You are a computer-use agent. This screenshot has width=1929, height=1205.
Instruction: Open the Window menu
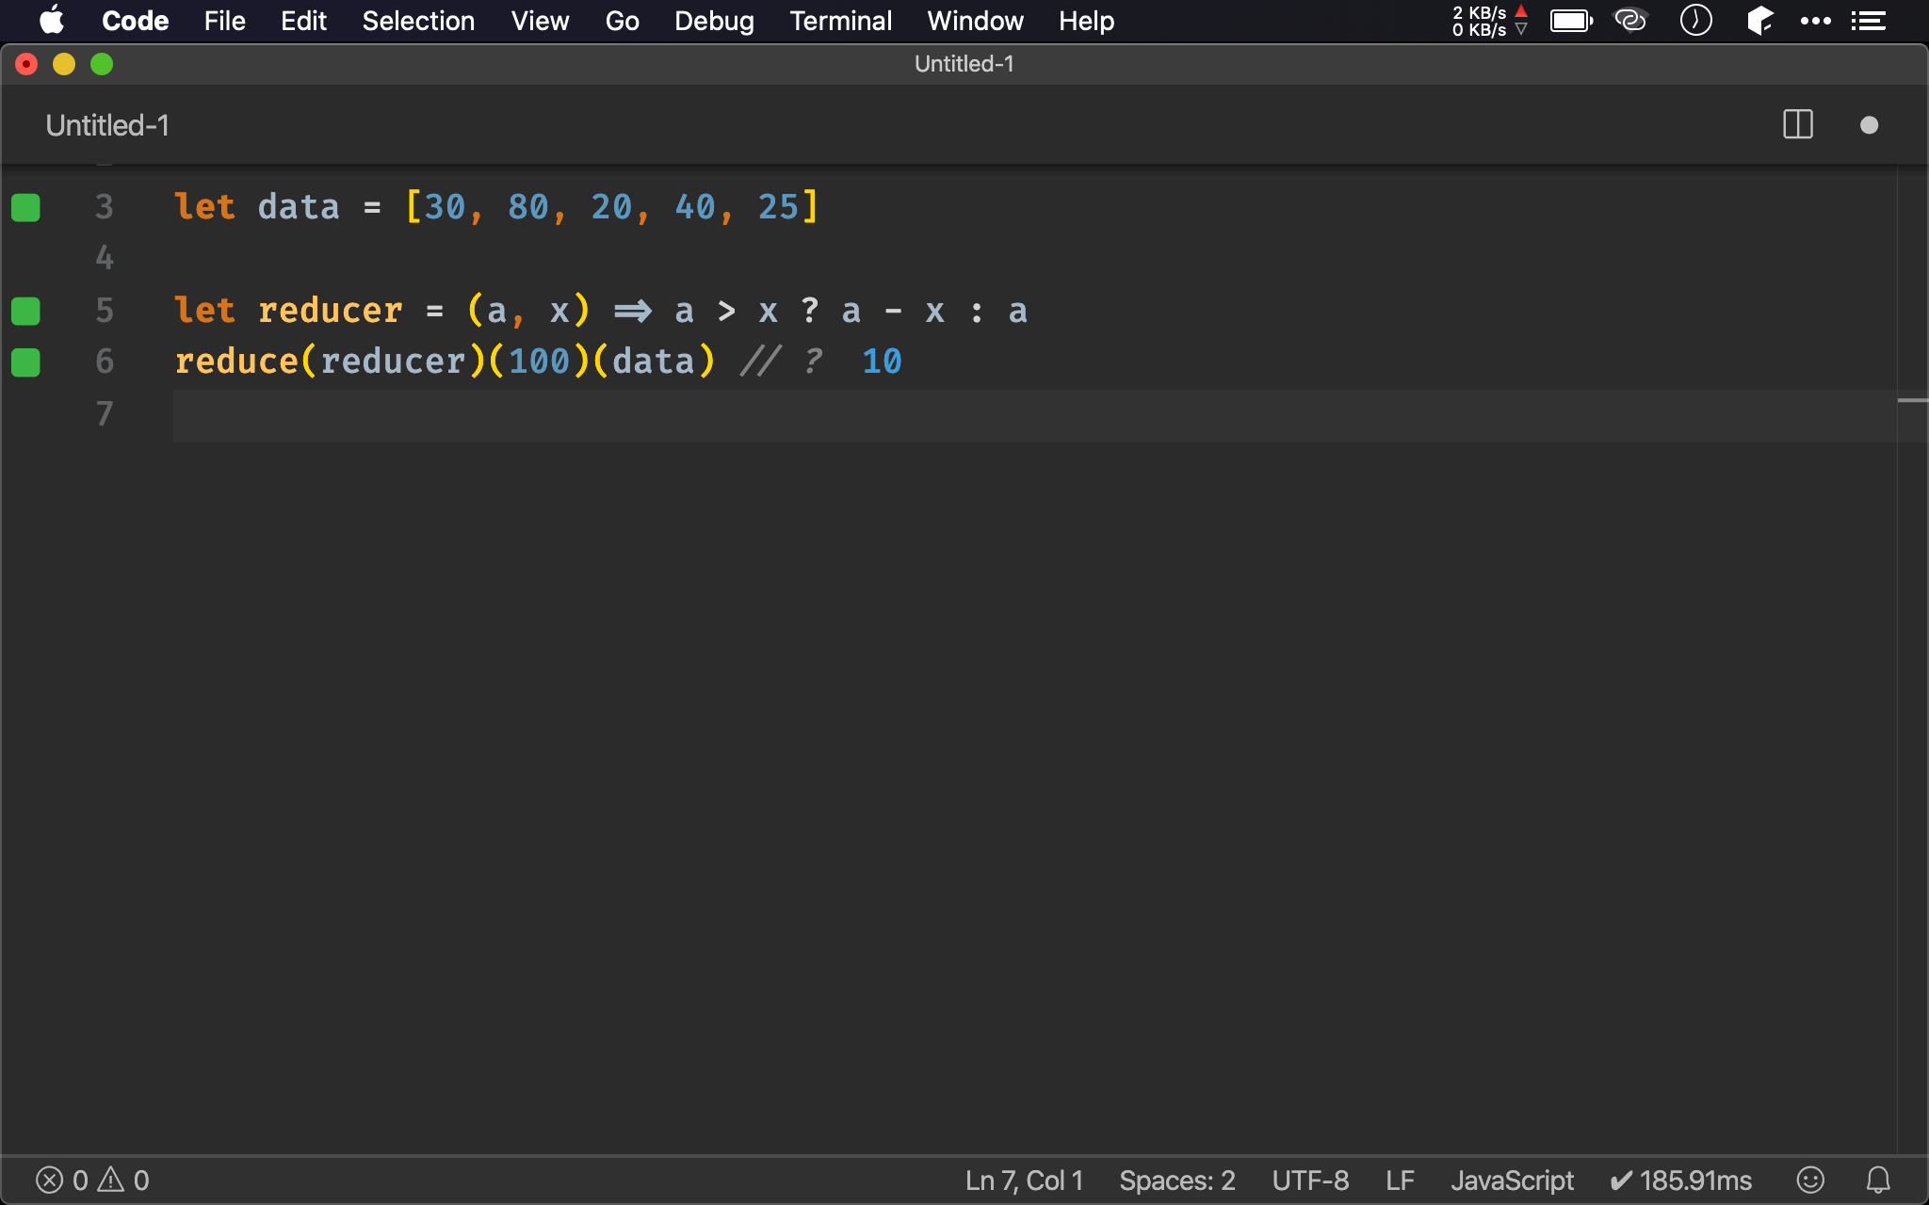[975, 21]
